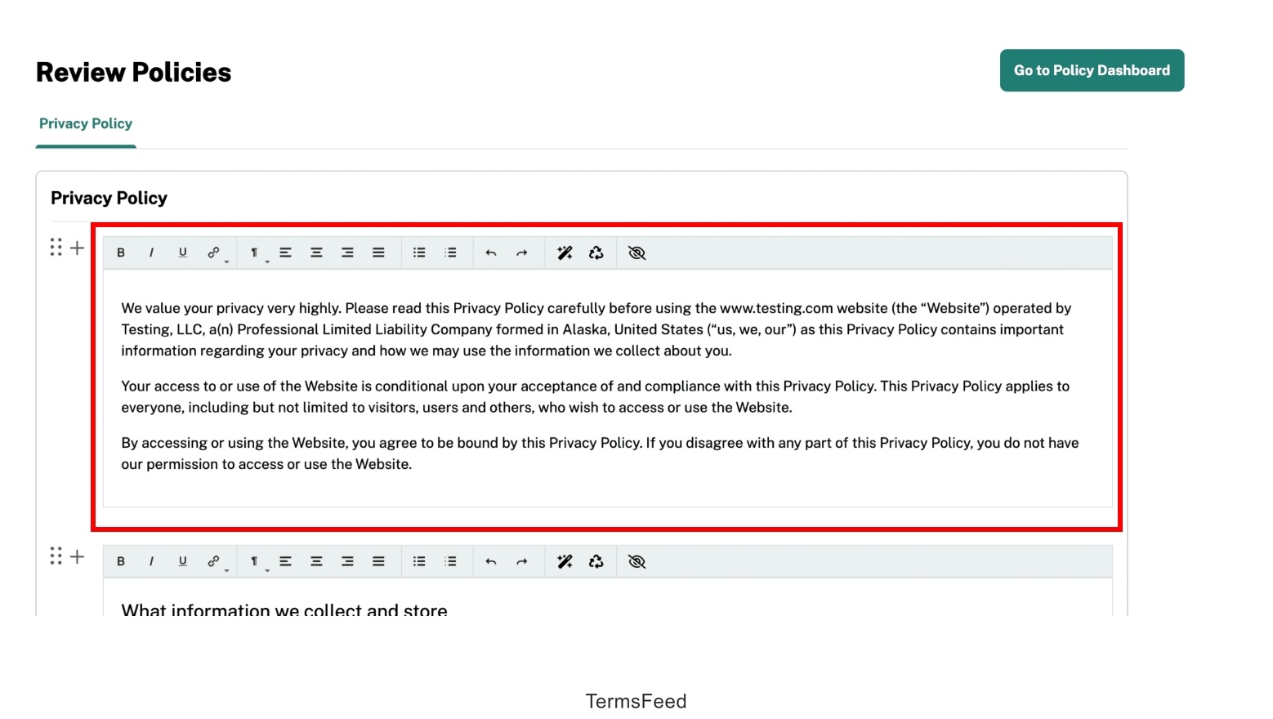Align text left in first editor toolbar
The image size is (1273, 719).
pos(285,252)
